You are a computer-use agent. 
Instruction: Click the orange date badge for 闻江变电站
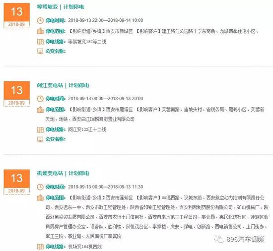coord(17,94)
